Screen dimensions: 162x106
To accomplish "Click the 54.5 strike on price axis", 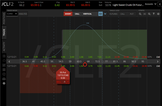I will point(61,61).
